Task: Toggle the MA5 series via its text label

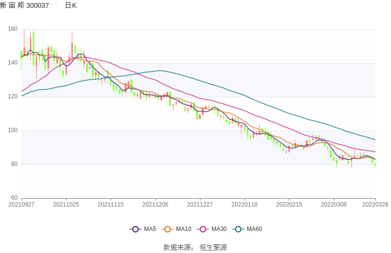Action: click(x=150, y=229)
